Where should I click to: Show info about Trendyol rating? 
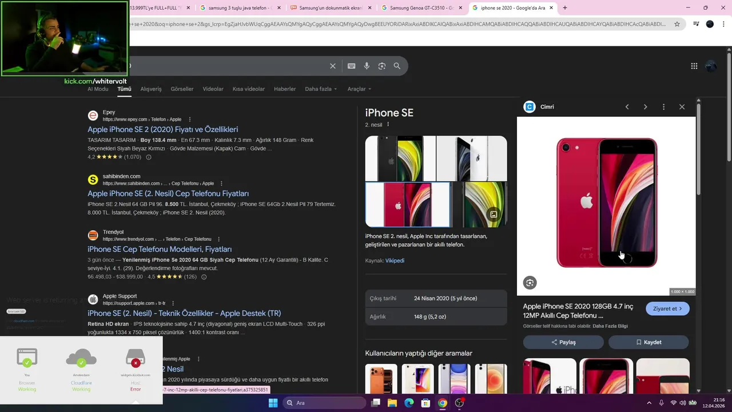click(x=204, y=277)
